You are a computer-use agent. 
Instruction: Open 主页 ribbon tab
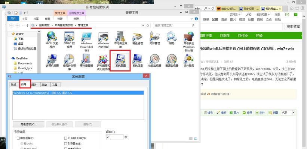(x=25, y=19)
